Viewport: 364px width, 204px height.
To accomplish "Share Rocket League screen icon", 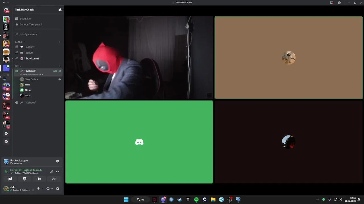I will tap(57, 161).
